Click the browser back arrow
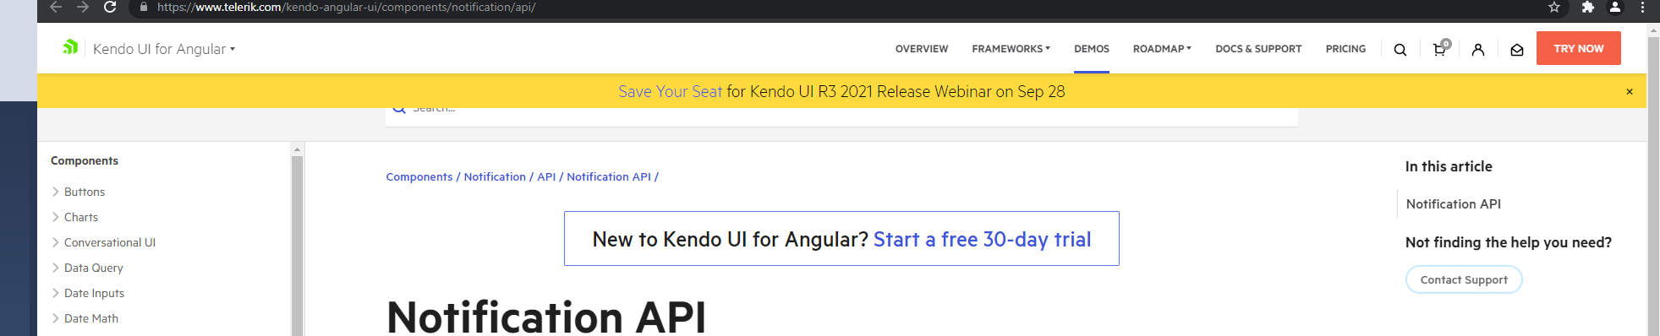This screenshot has height=336, width=1660. (56, 7)
